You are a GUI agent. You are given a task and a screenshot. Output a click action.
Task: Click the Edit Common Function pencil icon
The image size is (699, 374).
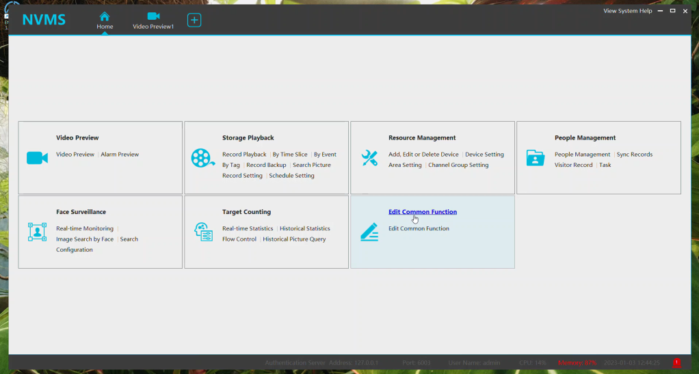[x=369, y=232]
